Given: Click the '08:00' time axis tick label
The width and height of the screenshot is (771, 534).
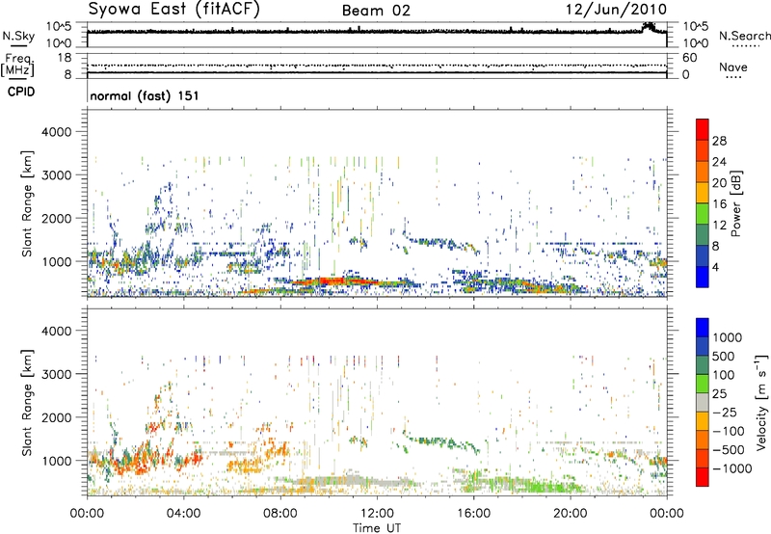Looking at the screenshot, I should pos(280,514).
